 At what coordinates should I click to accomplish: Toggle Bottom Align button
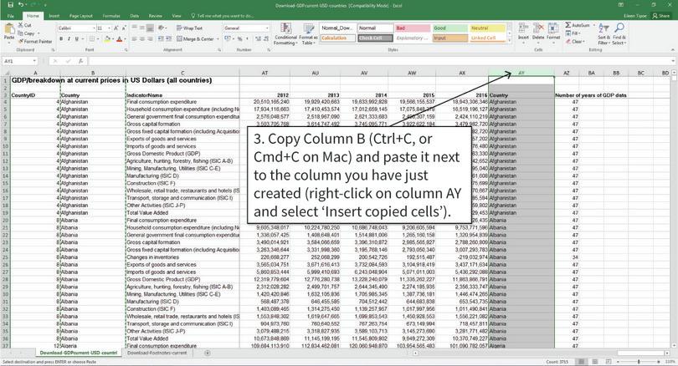(x=150, y=28)
